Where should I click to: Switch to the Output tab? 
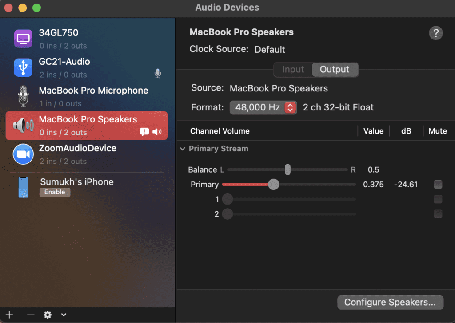point(335,70)
